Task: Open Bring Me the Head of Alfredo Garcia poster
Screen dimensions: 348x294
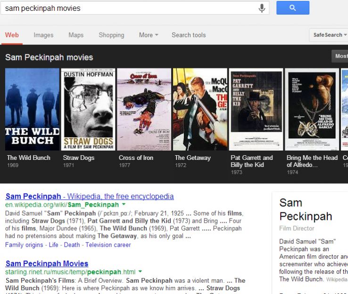Action: click(312, 109)
